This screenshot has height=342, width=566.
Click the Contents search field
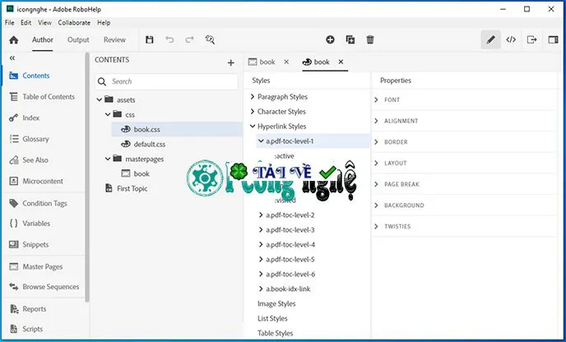pyautogui.click(x=166, y=81)
